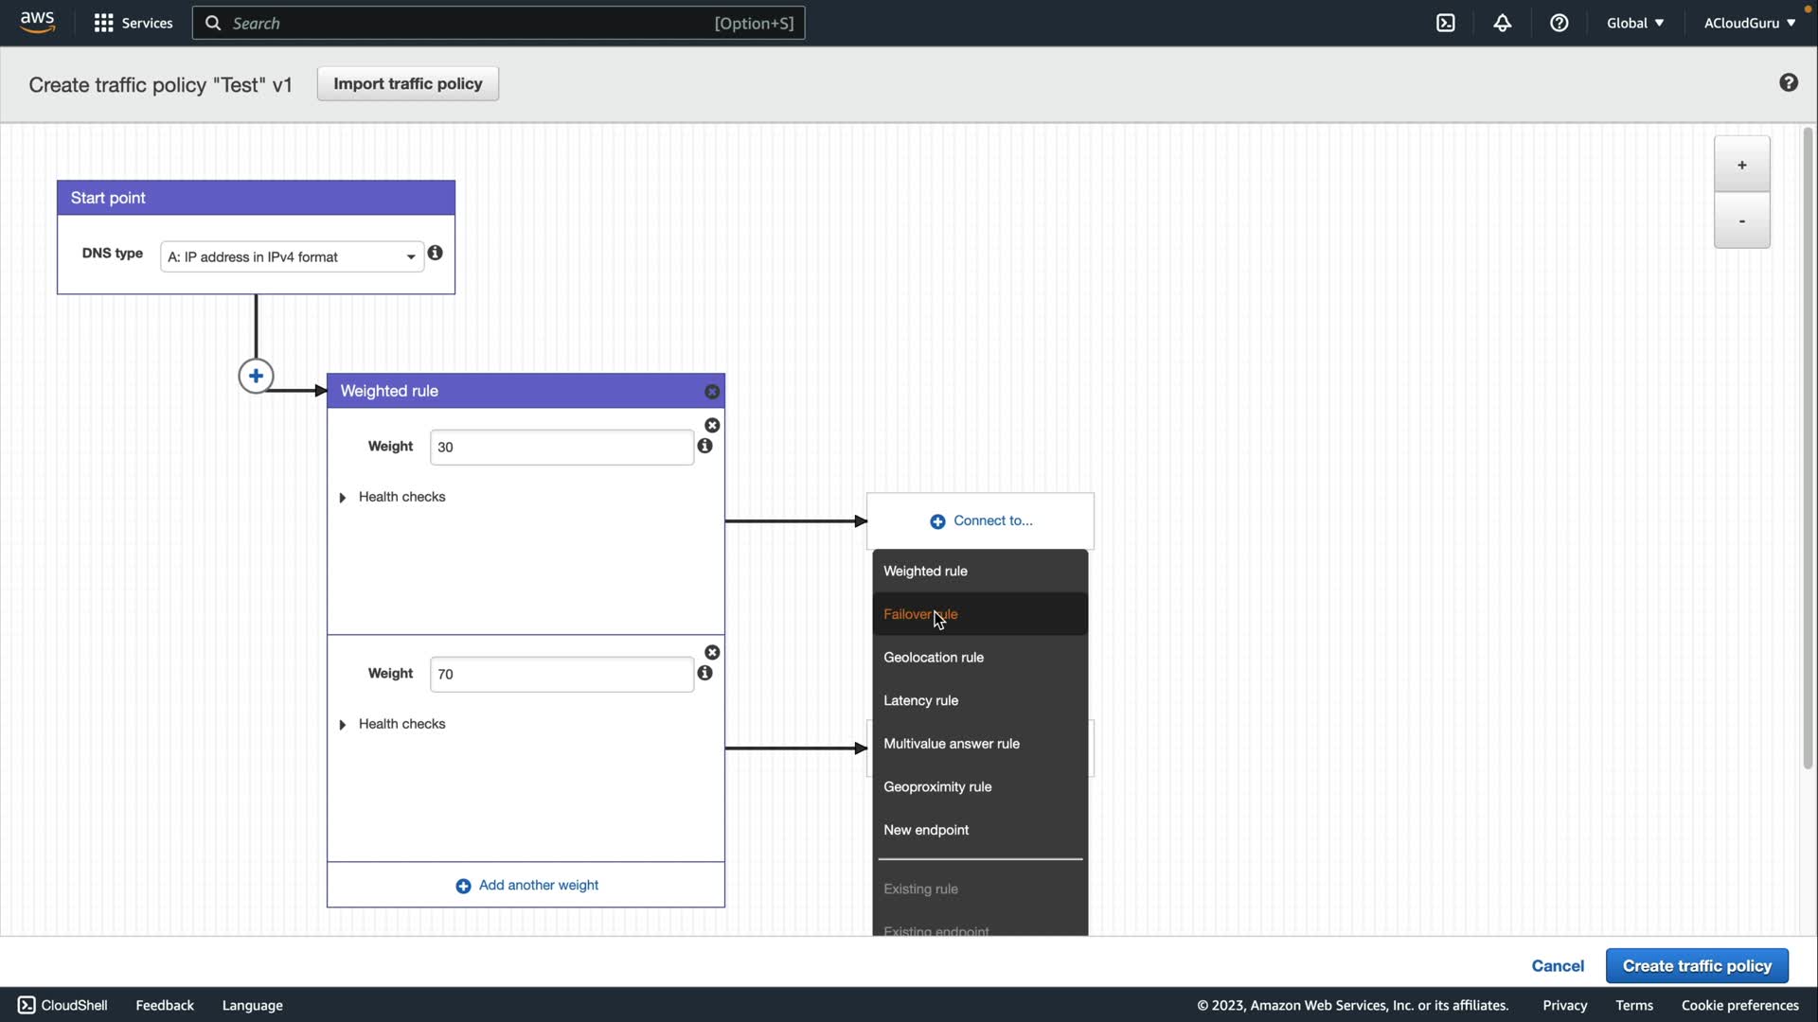Delete the weight 30 entry
This screenshot has height=1022, width=1818.
[712, 426]
